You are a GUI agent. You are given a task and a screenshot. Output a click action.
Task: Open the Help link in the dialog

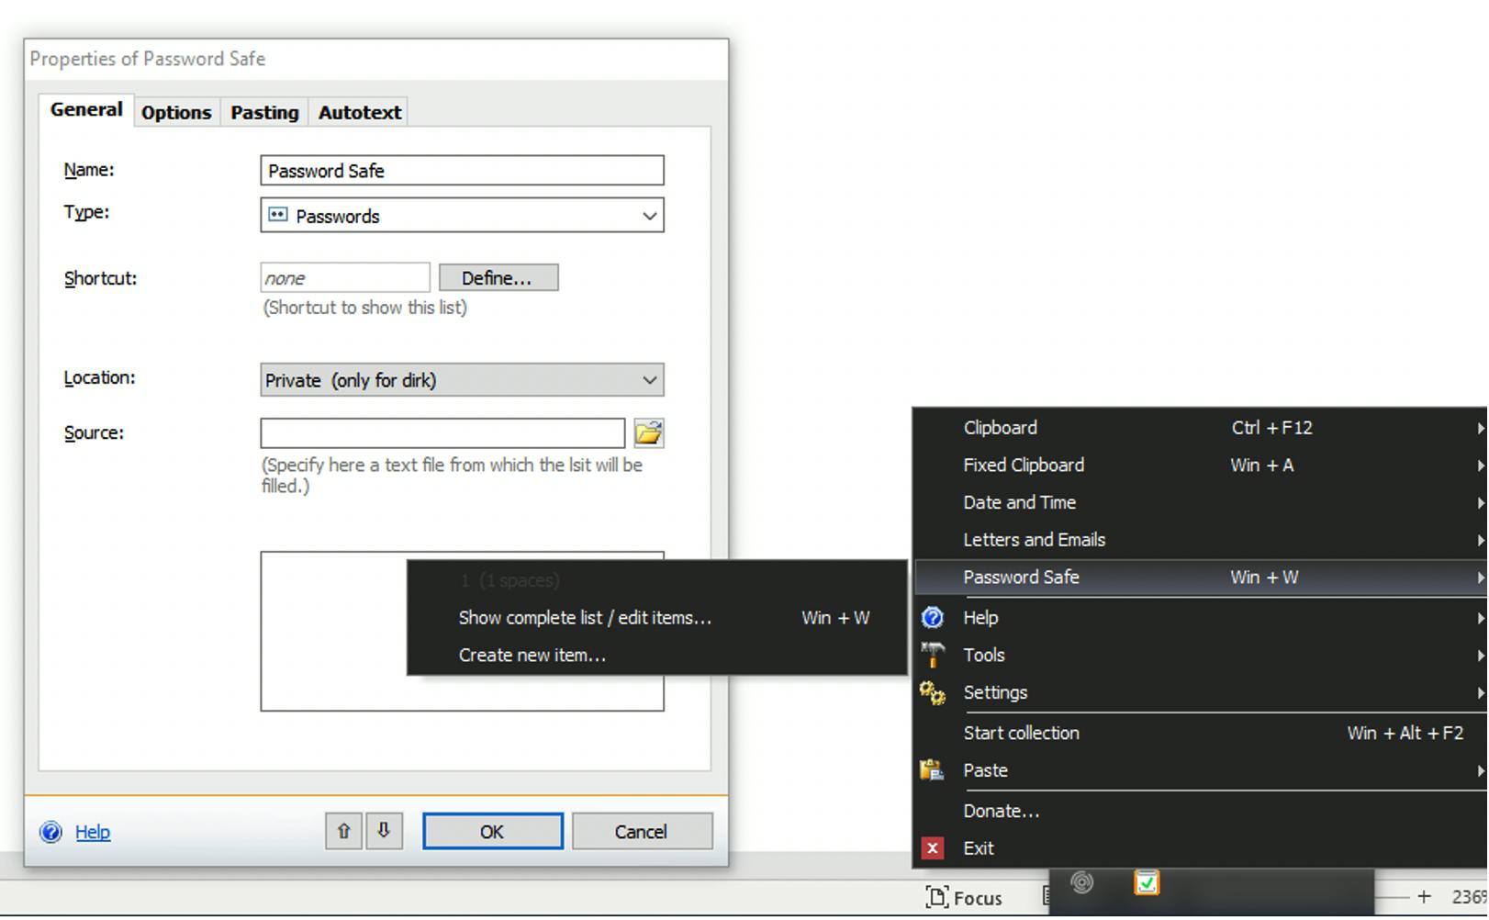point(93,832)
